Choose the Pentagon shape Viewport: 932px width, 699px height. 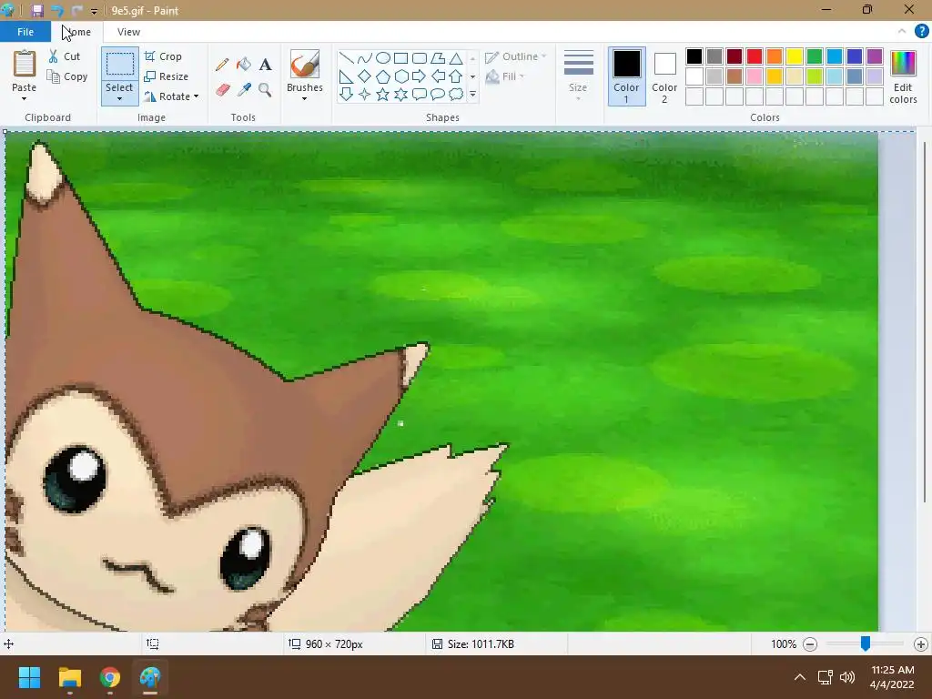pyautogui.click(x=383, y=76)
